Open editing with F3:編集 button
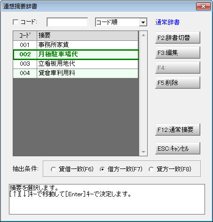This screenshot has height=222, width=213. [x=178, y=53]
